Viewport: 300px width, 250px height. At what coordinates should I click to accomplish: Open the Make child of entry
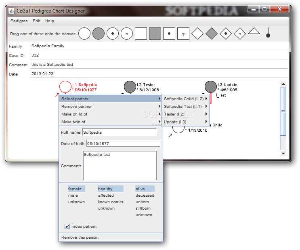click(x=111, y=114)
